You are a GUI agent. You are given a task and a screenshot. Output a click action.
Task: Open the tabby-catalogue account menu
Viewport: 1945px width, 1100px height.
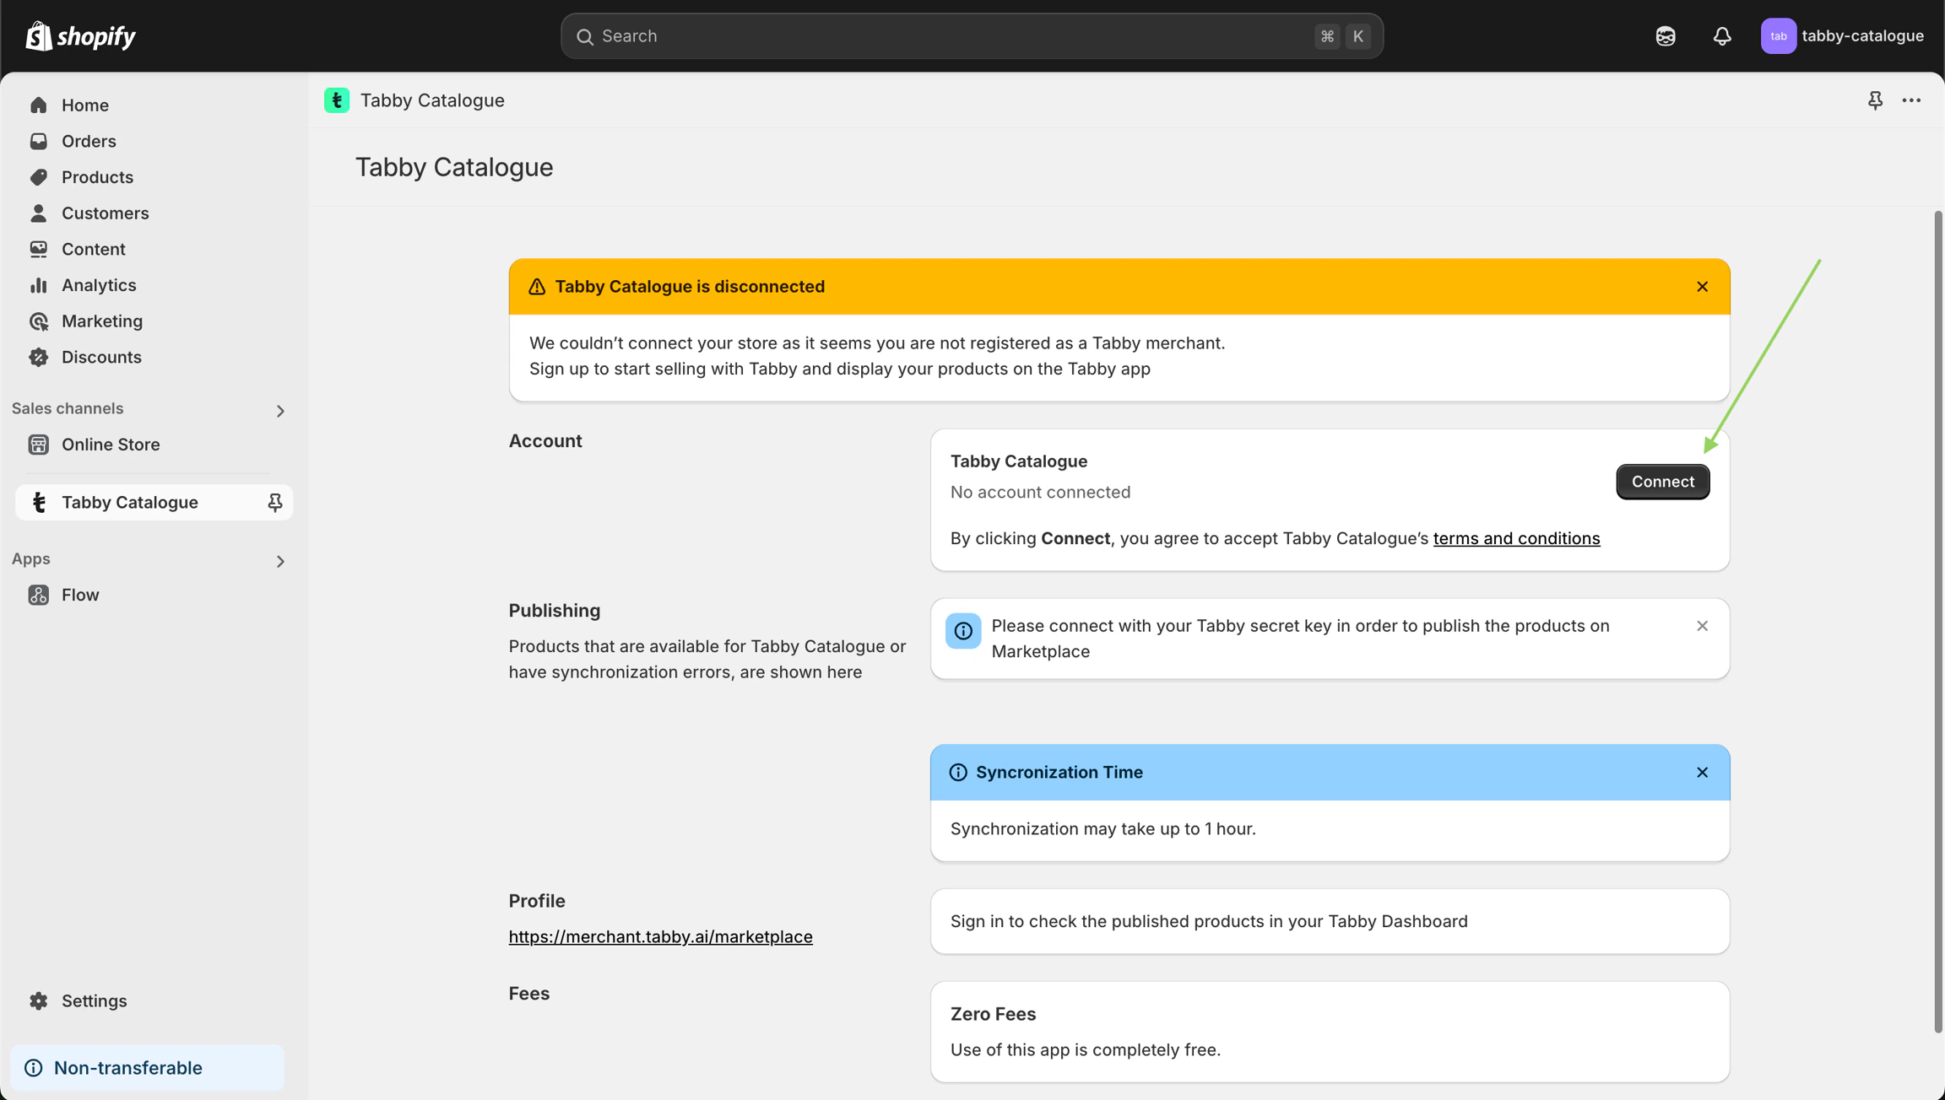(1842, 35)
